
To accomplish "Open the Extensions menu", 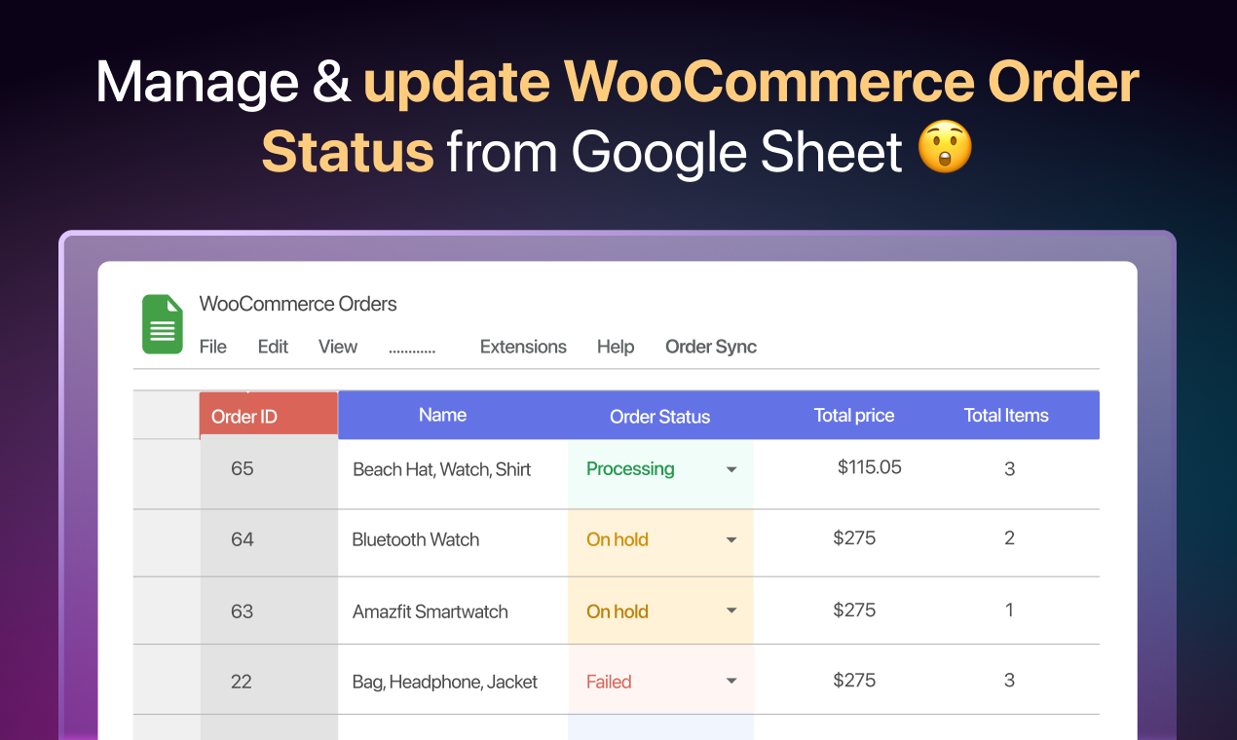I will (x=523, y=347).
